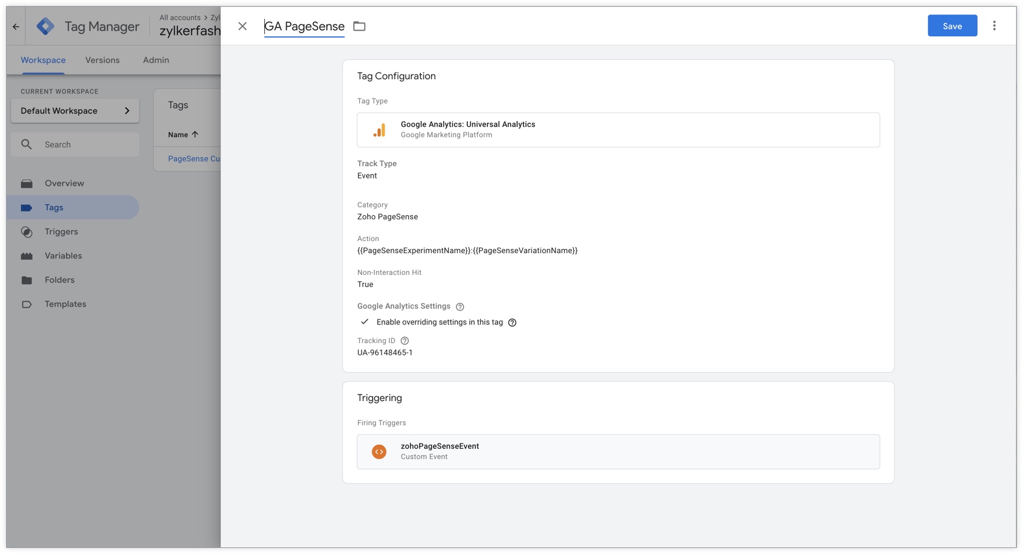Sort tags by the Name arrow
Image resolution: width=1023 pixels, height=554 pixels.
(x=195, y=135)
